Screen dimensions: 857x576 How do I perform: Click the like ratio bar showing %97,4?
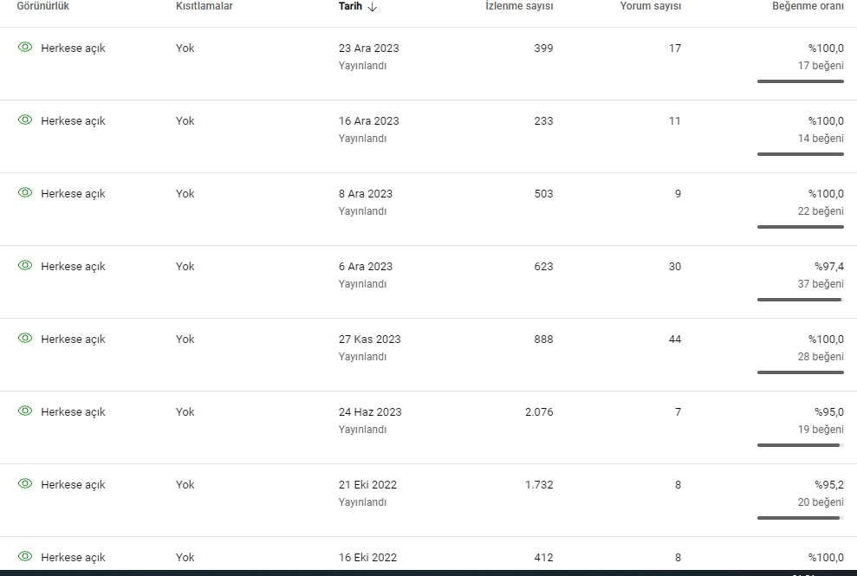click(x=800, y=300)
